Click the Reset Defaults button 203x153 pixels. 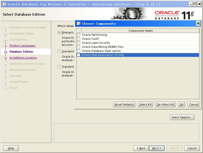124,104
